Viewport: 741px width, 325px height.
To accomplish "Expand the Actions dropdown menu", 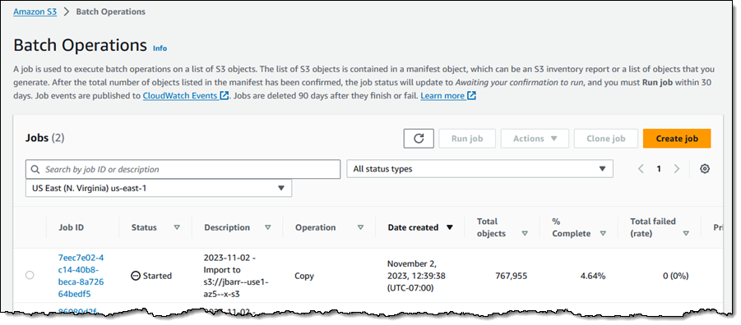I will click(x=535, y=139).
